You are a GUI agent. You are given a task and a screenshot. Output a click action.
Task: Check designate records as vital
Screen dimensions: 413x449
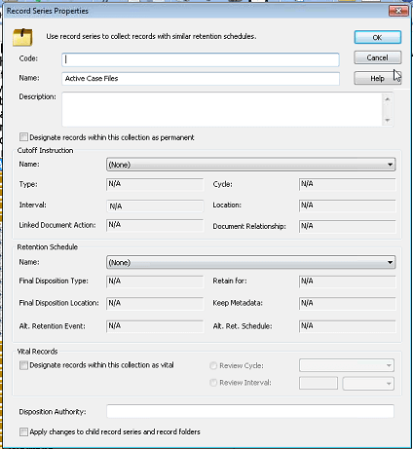coord(23,365)
